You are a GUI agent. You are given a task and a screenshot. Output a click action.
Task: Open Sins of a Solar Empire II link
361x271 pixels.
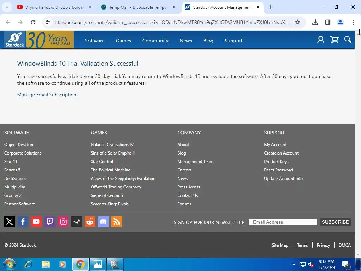(112, 153)
